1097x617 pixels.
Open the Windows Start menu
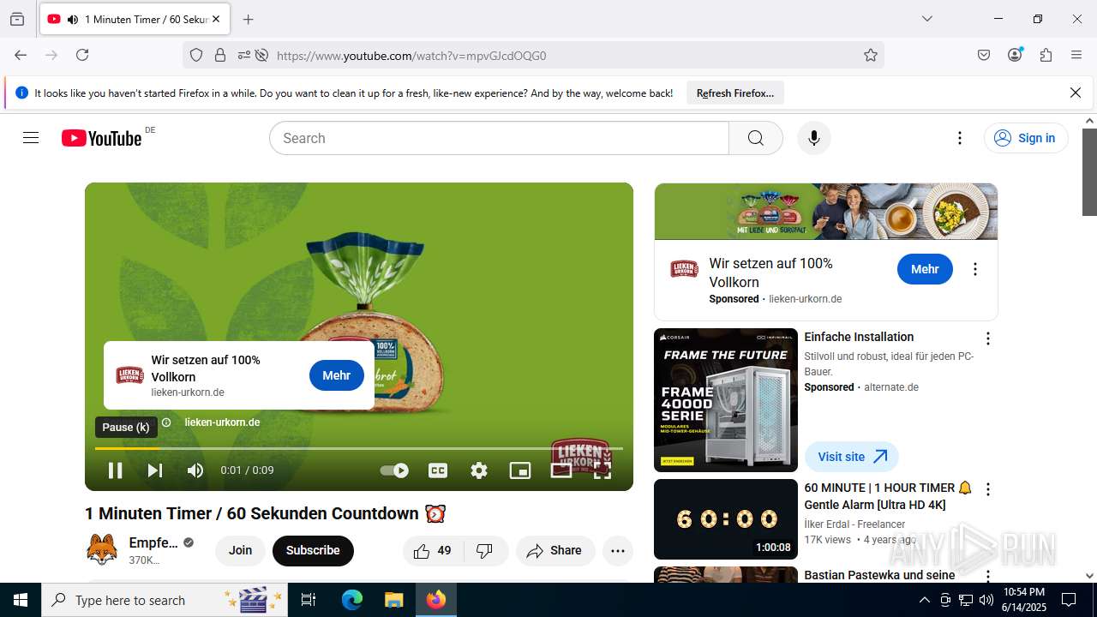point(21,600)
